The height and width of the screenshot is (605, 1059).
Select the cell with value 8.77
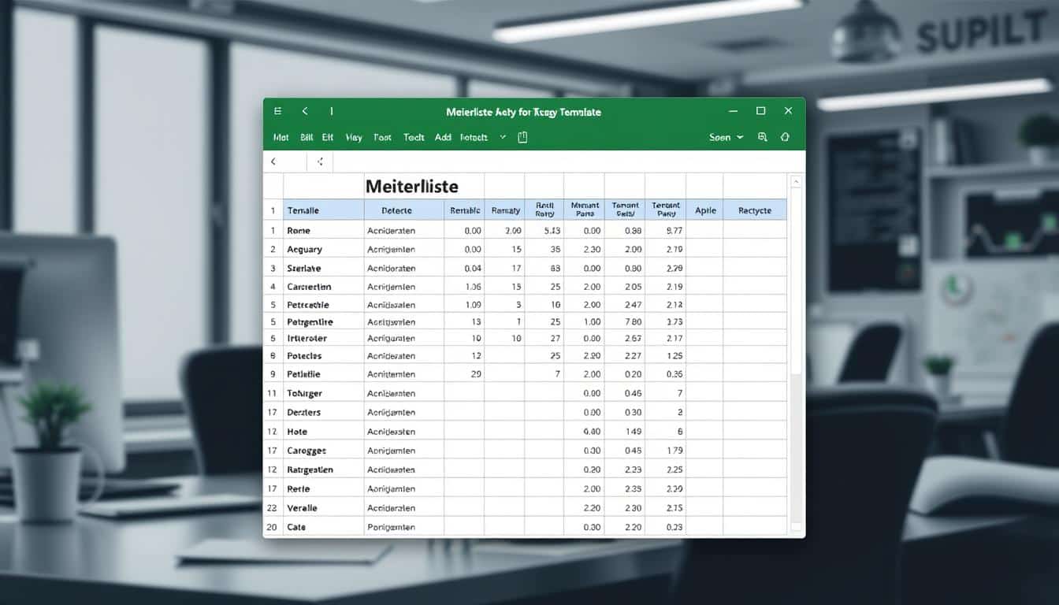(665, 231)
